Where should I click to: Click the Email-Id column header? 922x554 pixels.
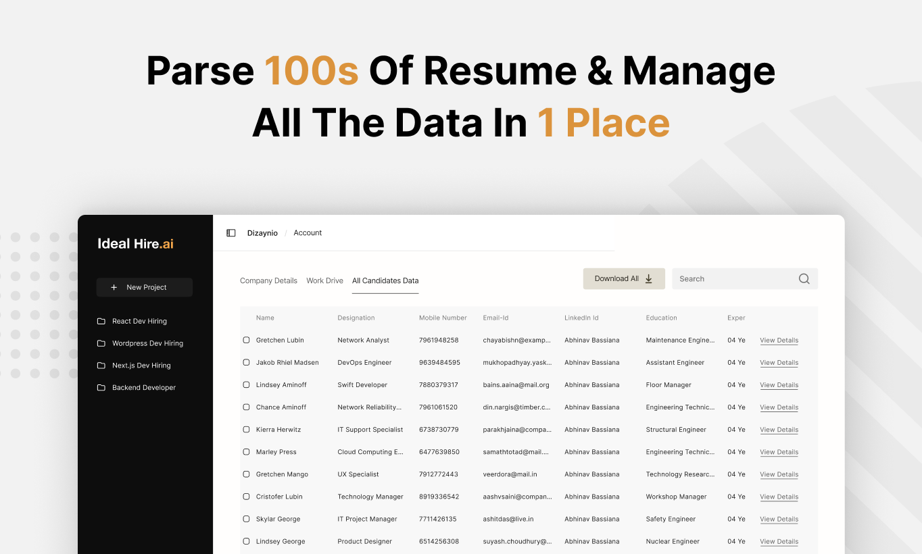495,318
